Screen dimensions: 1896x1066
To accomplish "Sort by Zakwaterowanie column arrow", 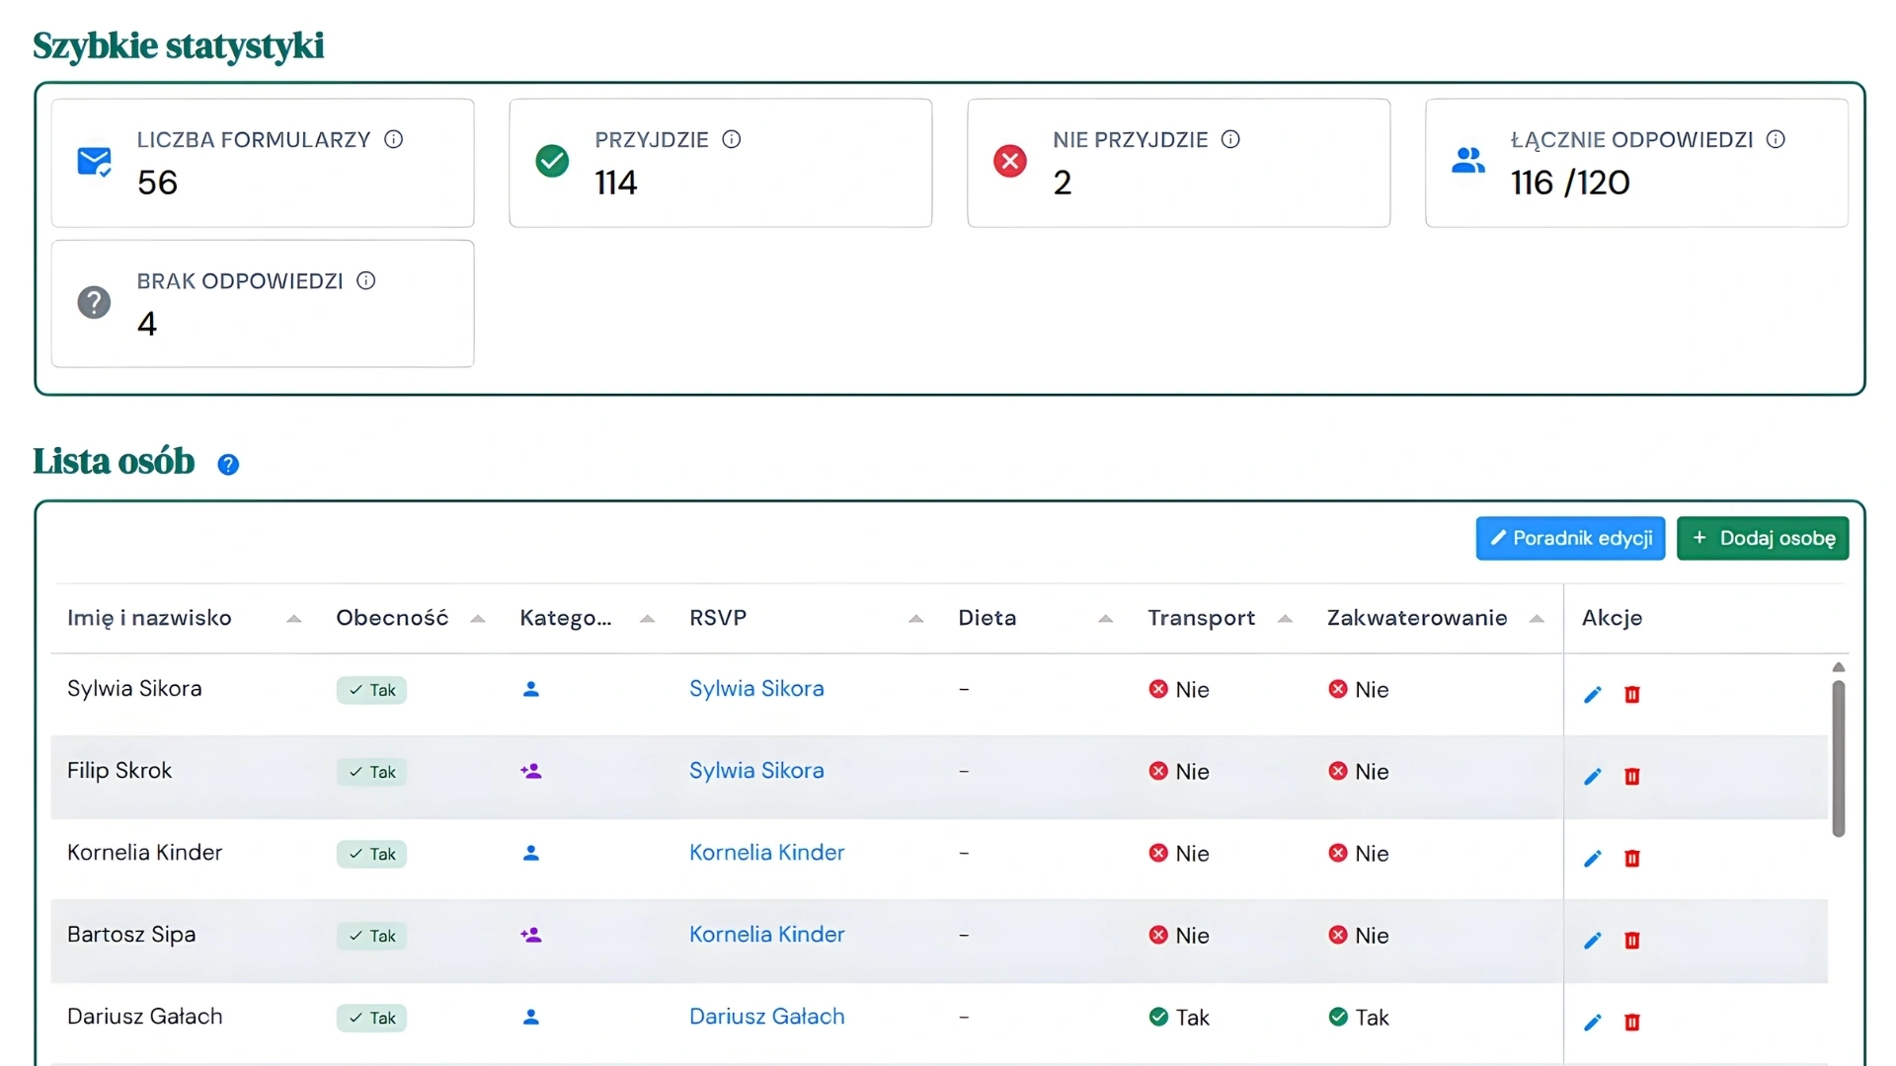I will point(1537,619).
